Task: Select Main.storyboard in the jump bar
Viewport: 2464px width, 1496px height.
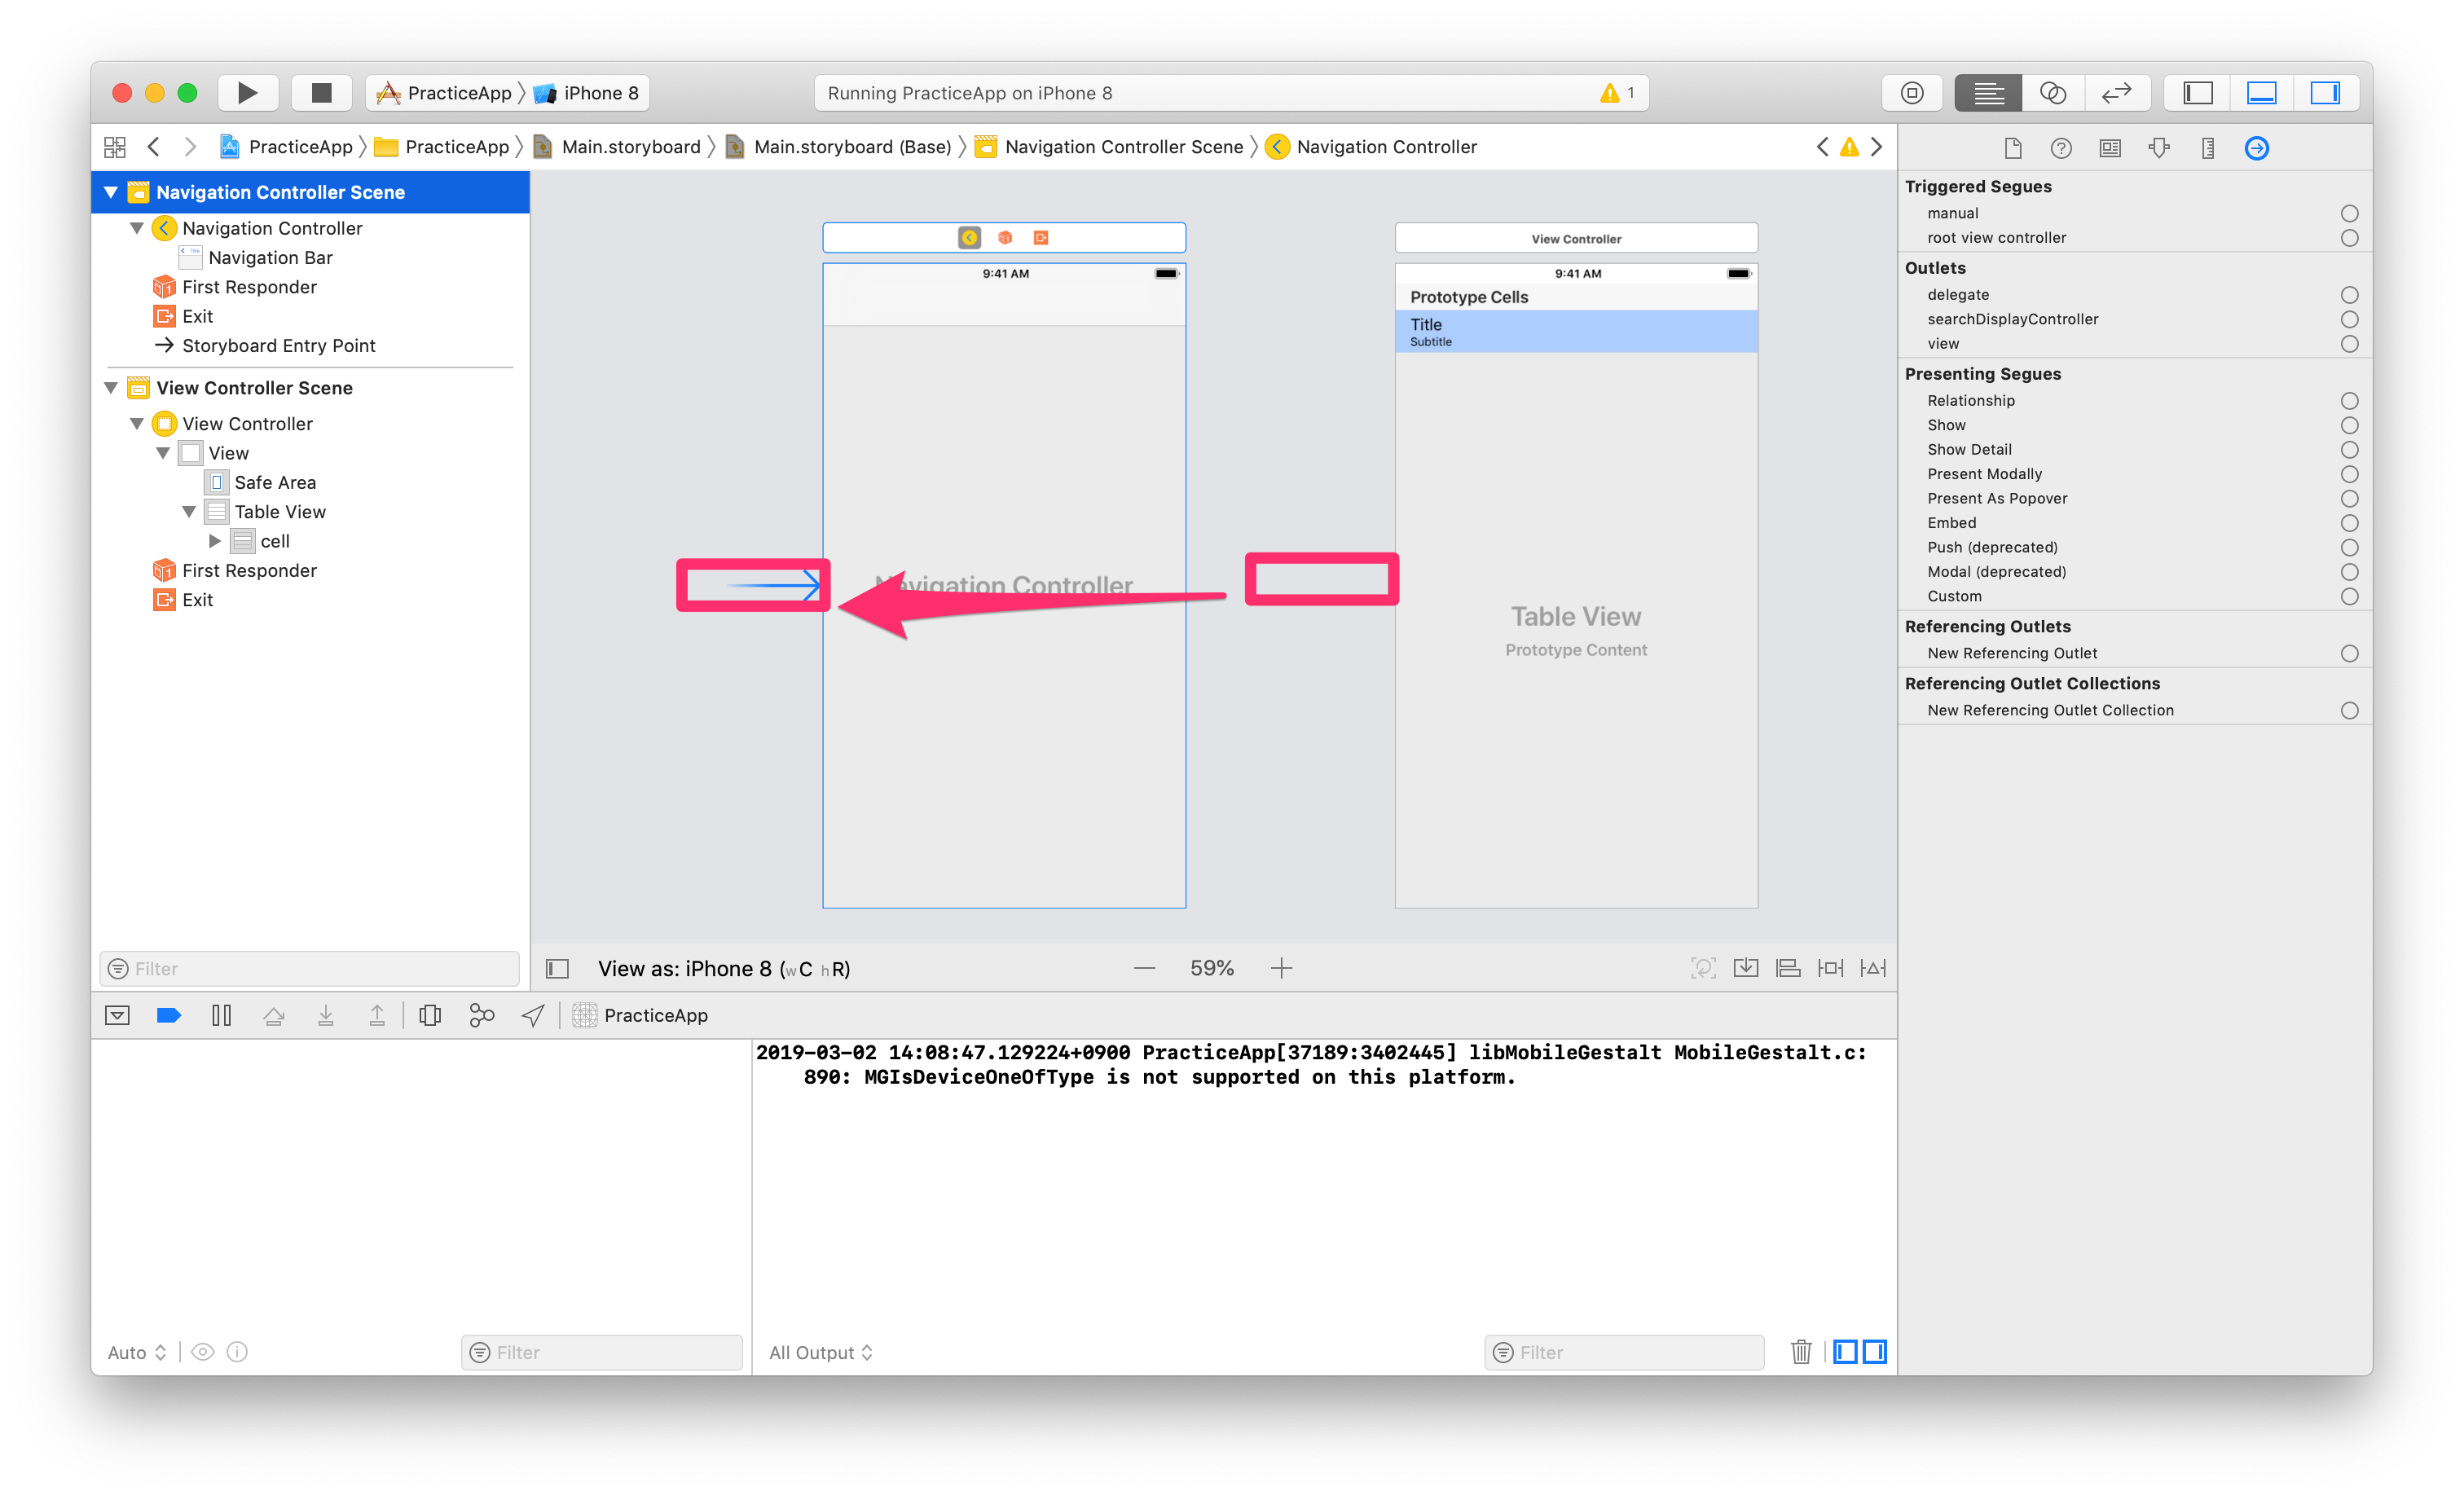Action: tap(630, 147)
